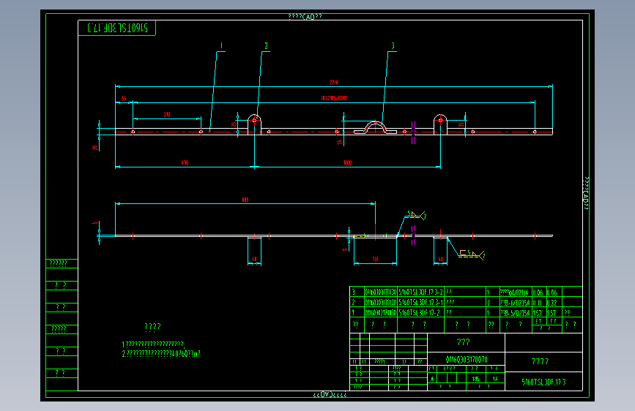Screen dimensions: 635x411
Task: Select the left bracket hole in the top view
Action: (x=254, y=120)
